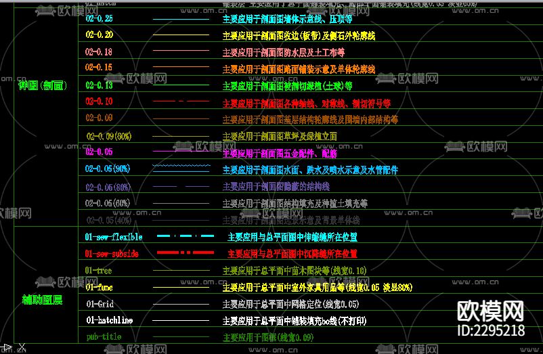The image size is (543, 354).
Task: Click description "主要应用于剖面图收边(板带)及侧石外轮廓线"
Action: 299,36
